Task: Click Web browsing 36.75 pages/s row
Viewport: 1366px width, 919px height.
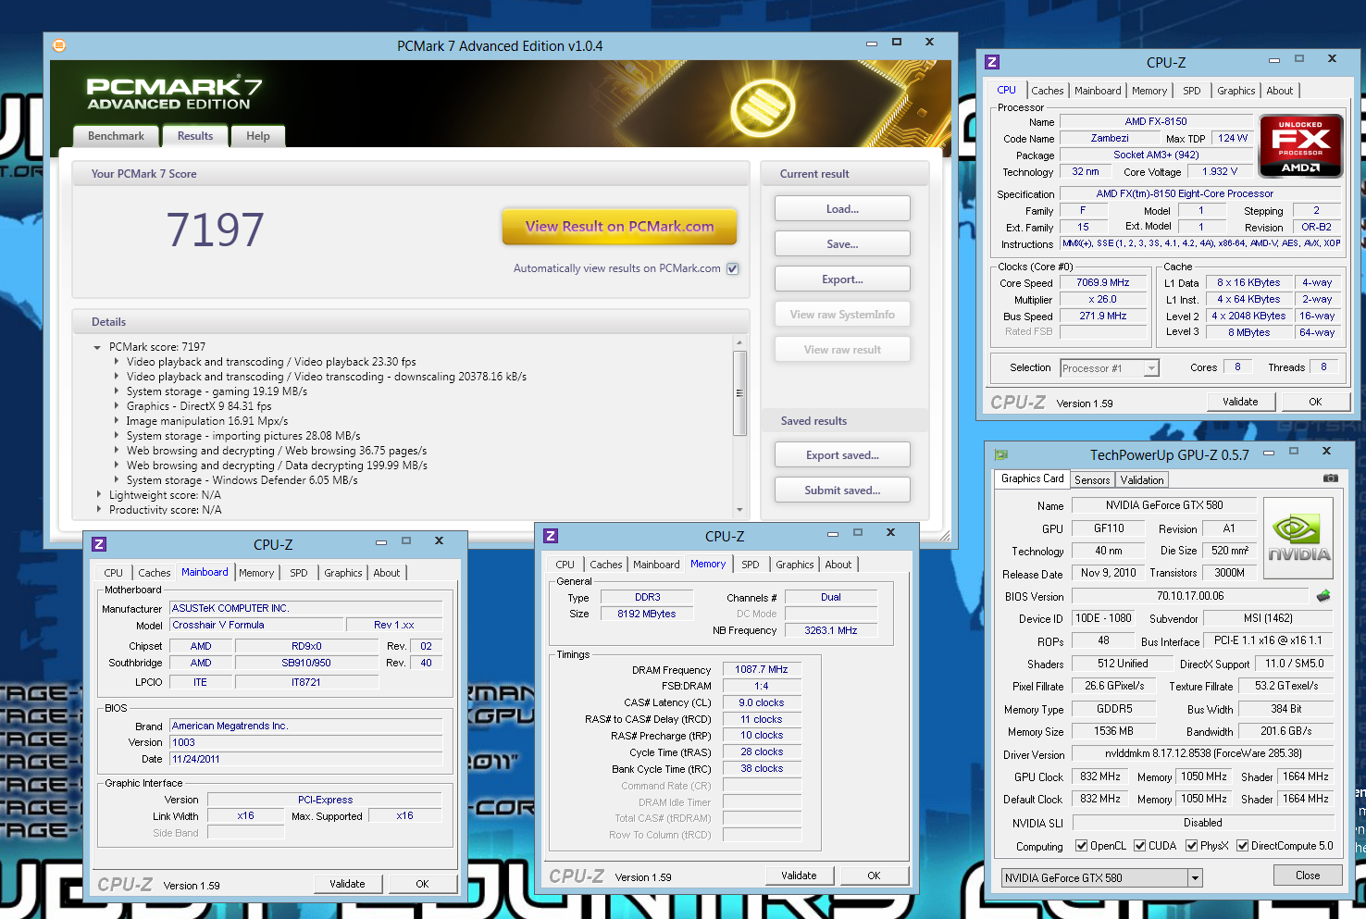Action: click(277, 451)
